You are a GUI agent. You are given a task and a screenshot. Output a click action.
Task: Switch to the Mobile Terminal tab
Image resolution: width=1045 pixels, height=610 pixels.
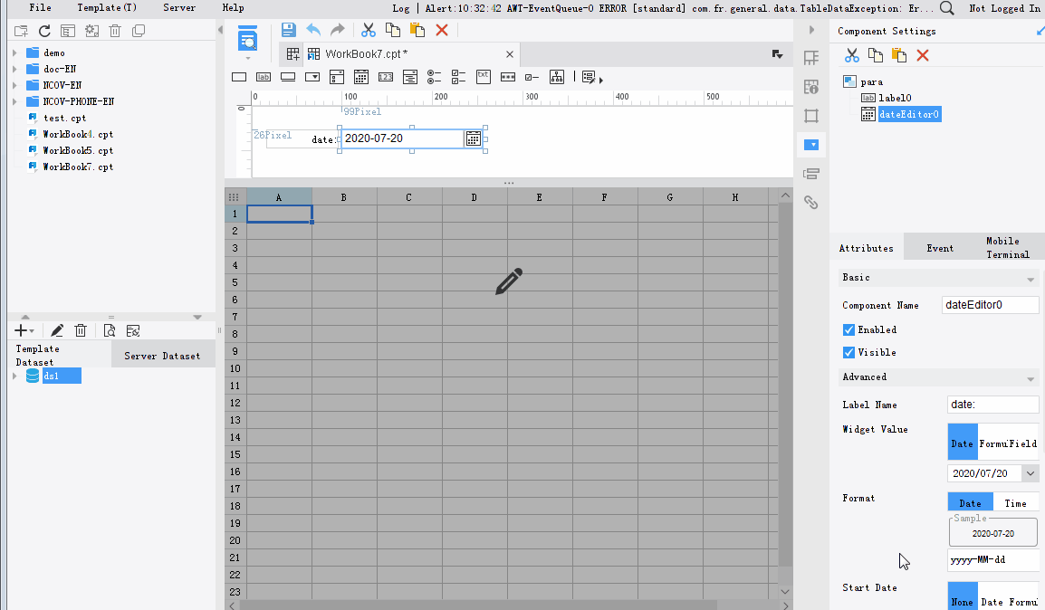tap(1007, 248)
